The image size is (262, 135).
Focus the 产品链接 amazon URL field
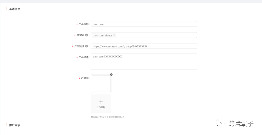click(144, 46)
